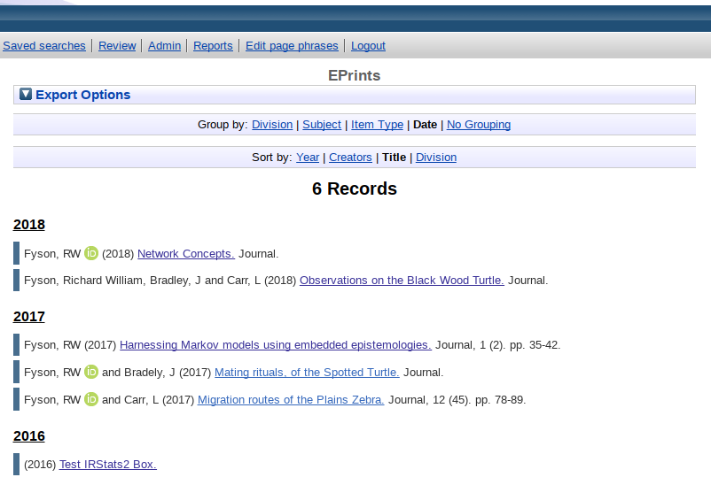711x485 pixels.
Task: Expand Export Options with the triangle icon
Action: point(26,95)
